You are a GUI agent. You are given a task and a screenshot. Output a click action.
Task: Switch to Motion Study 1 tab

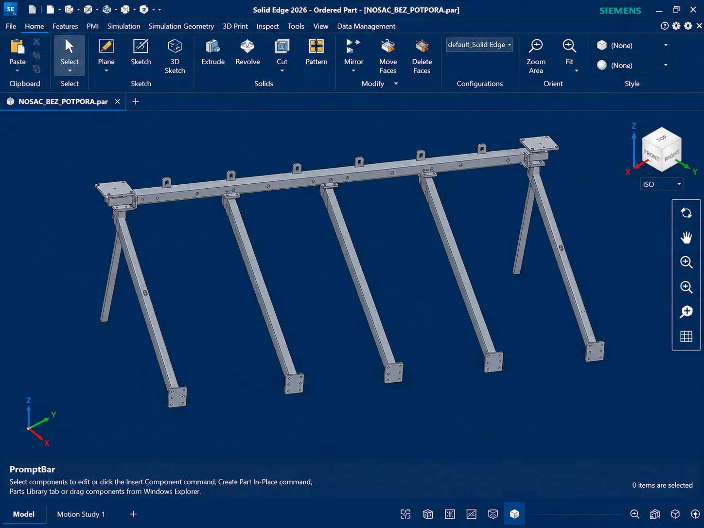(81, 514)
